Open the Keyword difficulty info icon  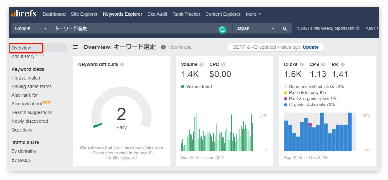click(x=123, y=65)
